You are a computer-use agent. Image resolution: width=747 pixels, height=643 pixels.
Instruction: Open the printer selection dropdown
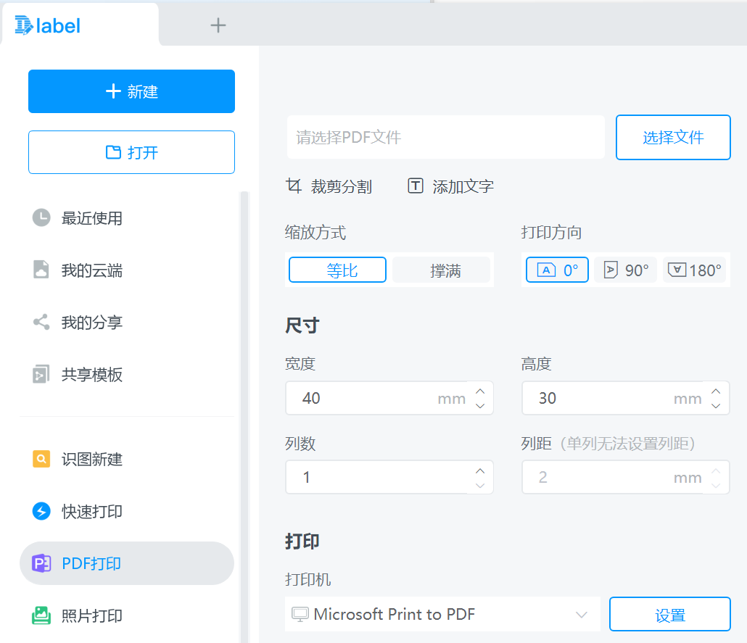click(x=580, y=613)
